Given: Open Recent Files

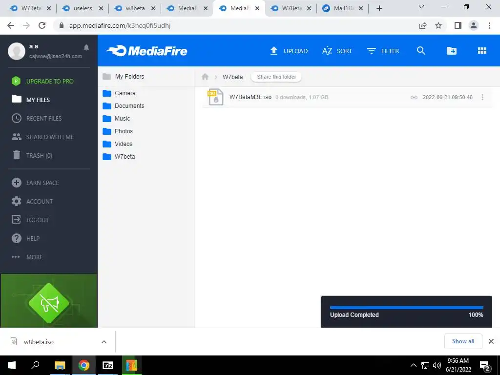Looking at the screenshot, I should (x=37, y=118).
